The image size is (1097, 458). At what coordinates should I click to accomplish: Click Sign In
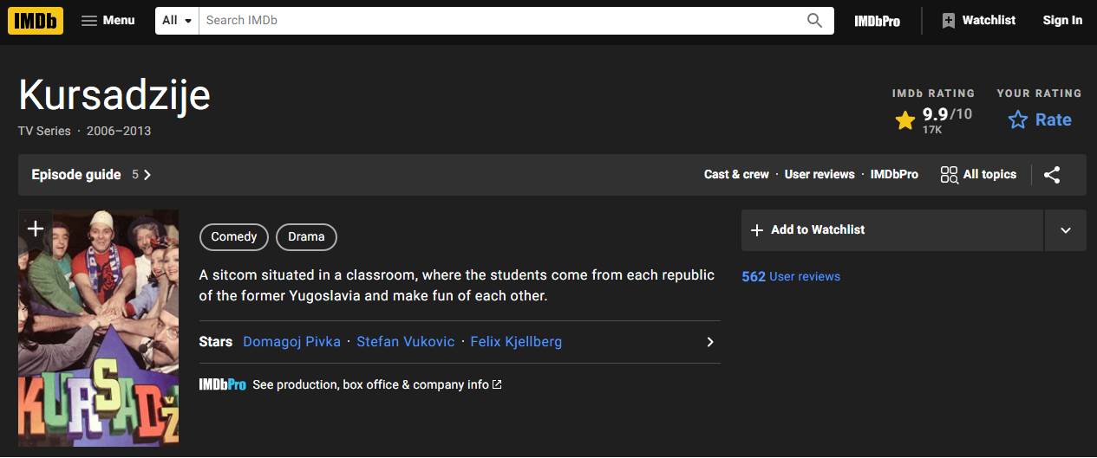pyautogui.click(x=1062, y=20)
